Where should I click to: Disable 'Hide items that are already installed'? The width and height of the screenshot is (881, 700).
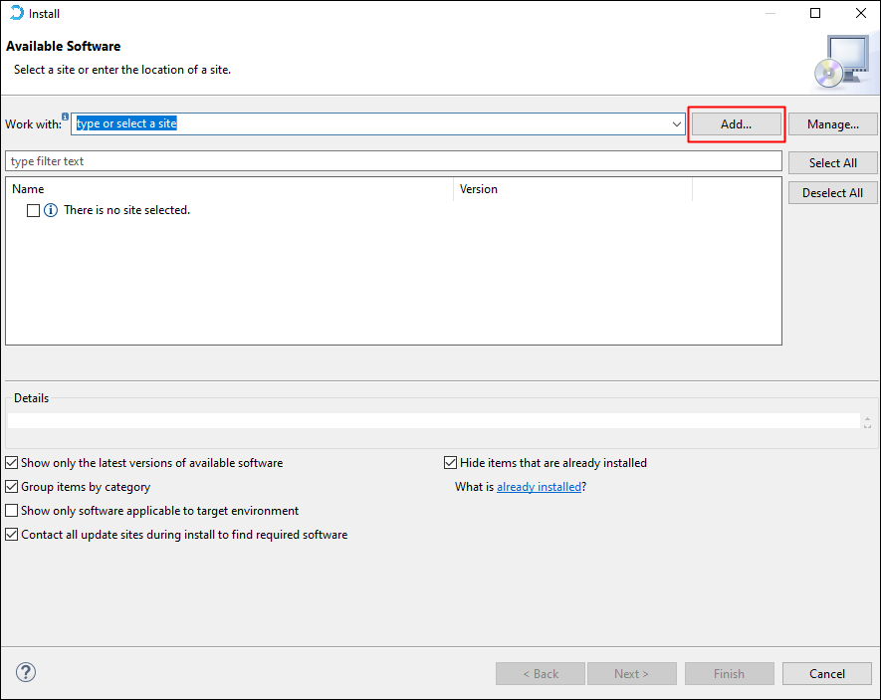pos(451,463)
